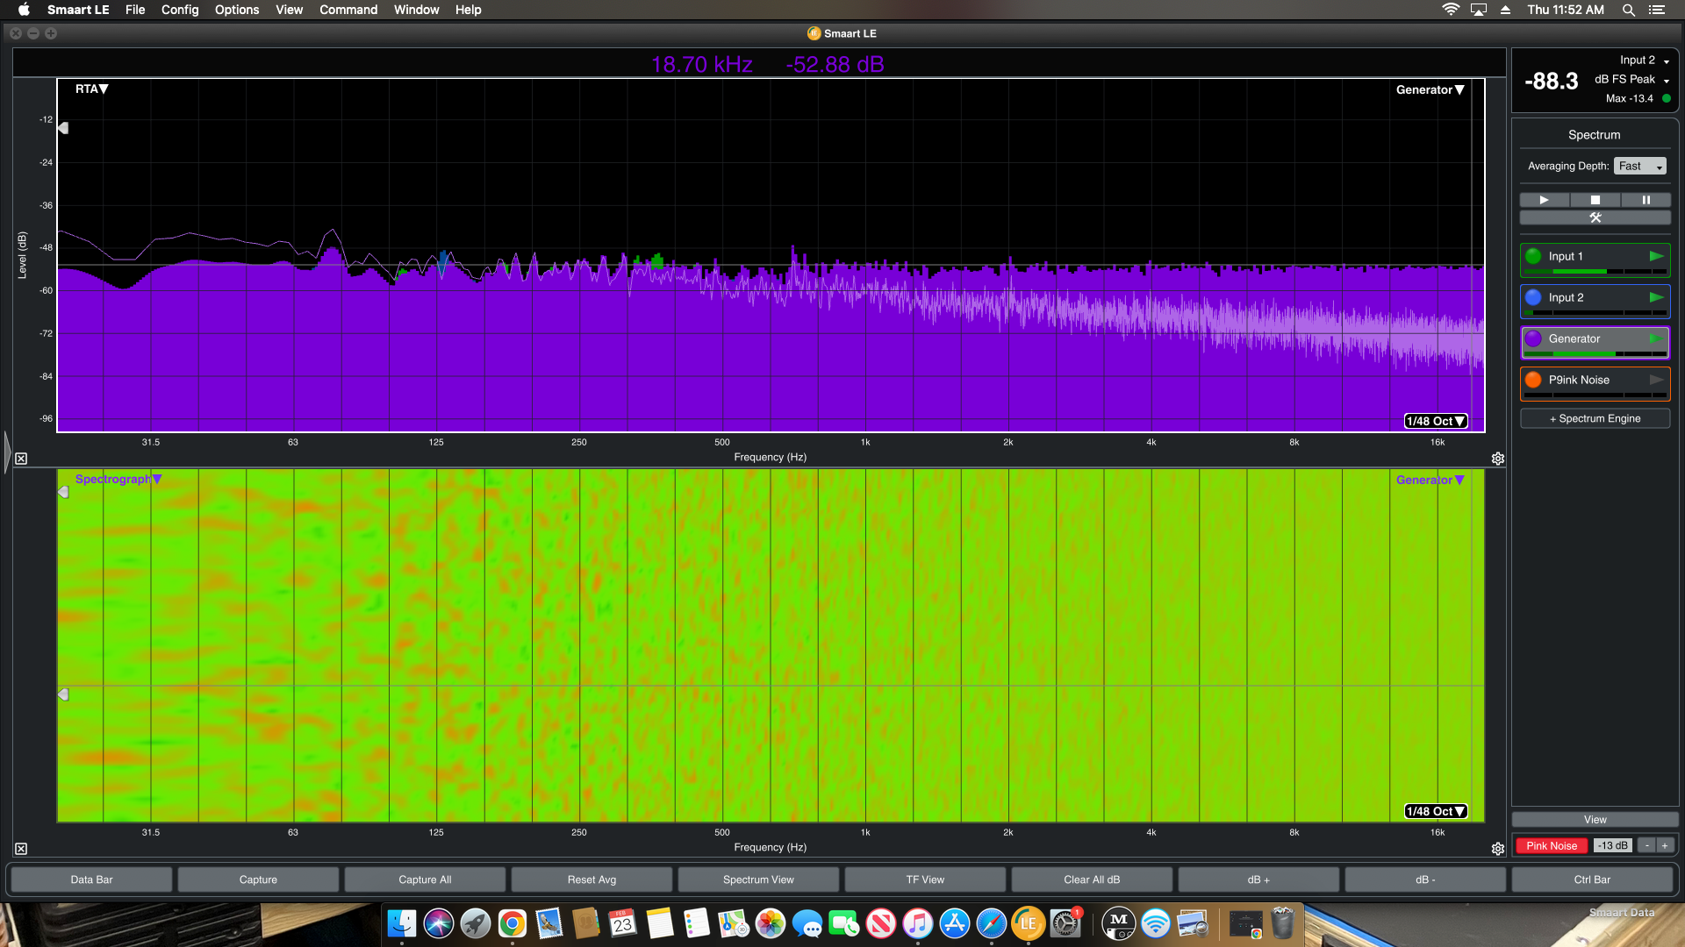Toggle the Ctrl Bar button
This screenshot has height=947, width=1685.
click(1592, 879)
